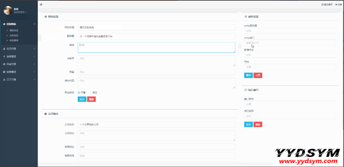The width and height of the screenshot is (344, 167).
Task: Open the 超级管理员 user dropdown
Action: (x=20, y=12)
